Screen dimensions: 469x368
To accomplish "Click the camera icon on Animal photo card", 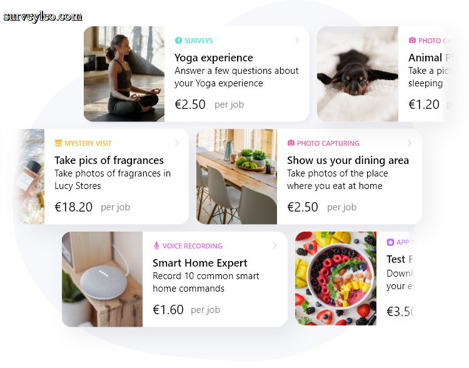I will coord(412,40).
